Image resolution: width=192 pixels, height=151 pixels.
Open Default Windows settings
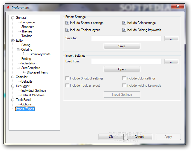point(33,95)
